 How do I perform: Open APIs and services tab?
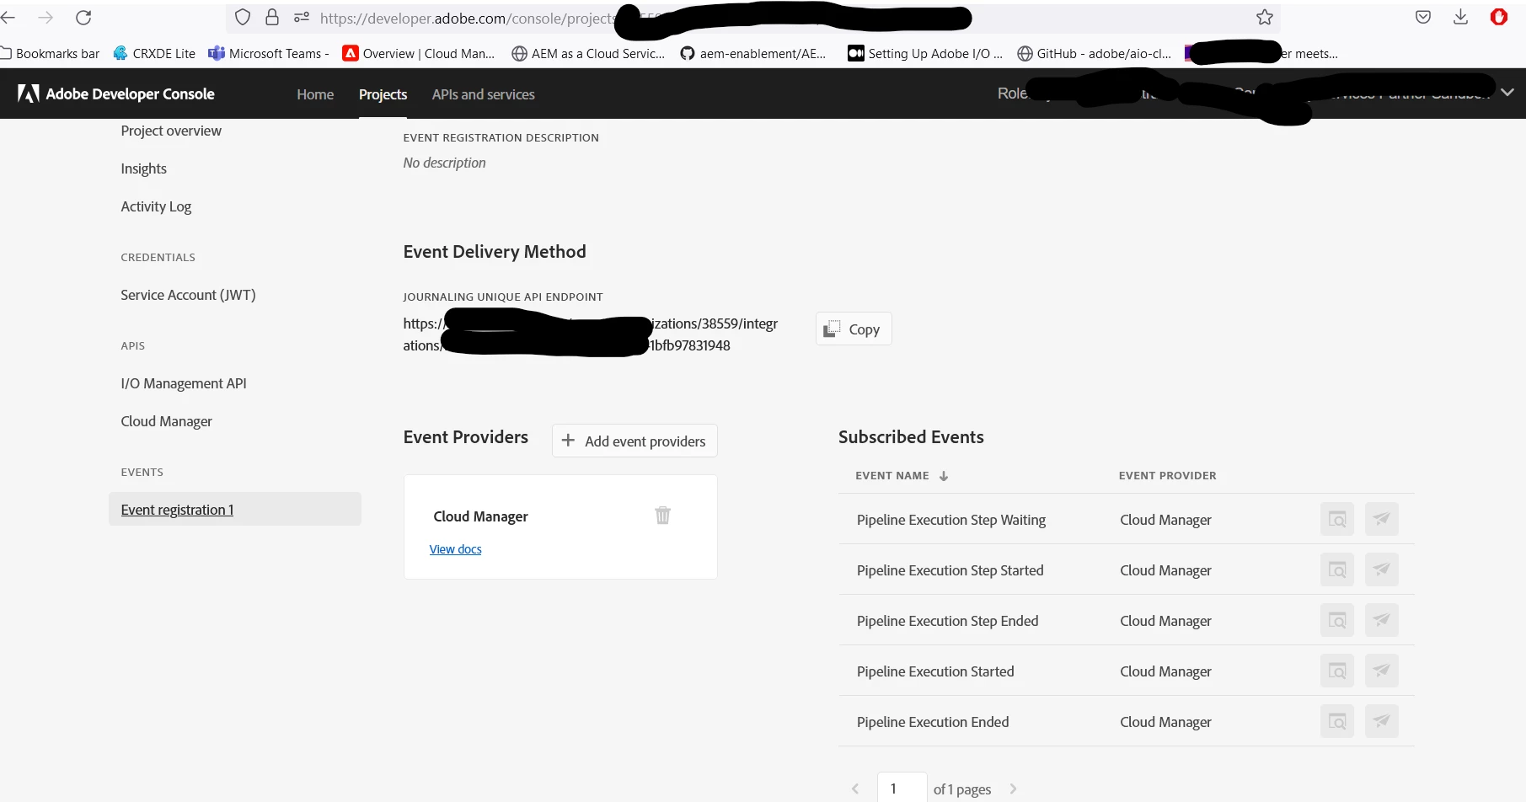[484, 94]
